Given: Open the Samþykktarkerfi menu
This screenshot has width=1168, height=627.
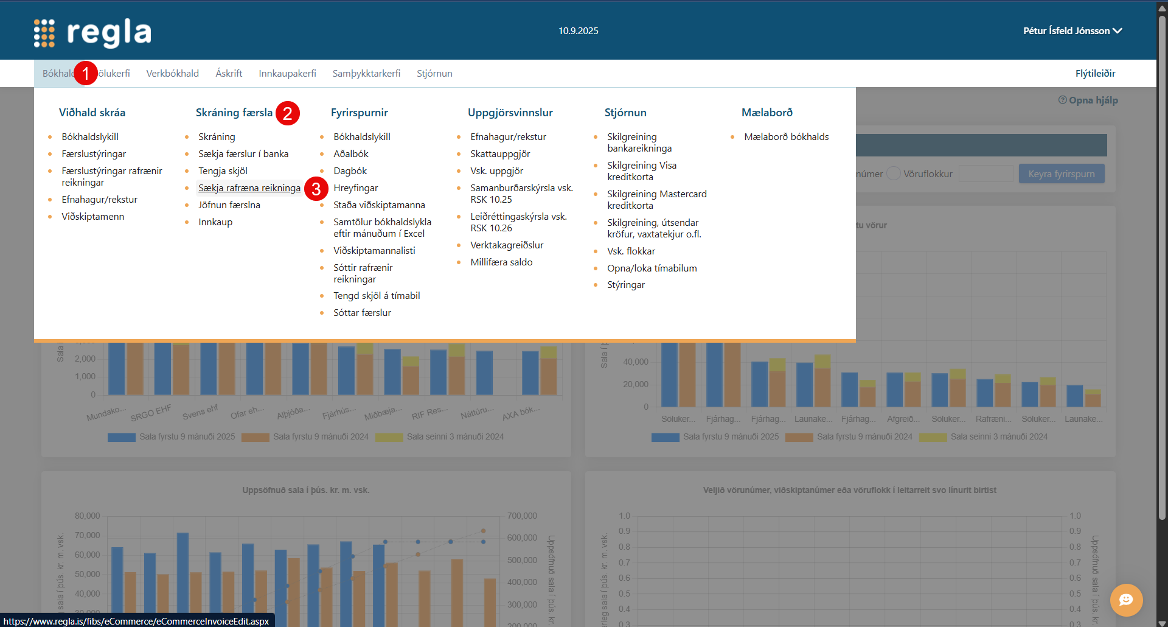Looking at the screenshot, I should [x=366, y=74].
